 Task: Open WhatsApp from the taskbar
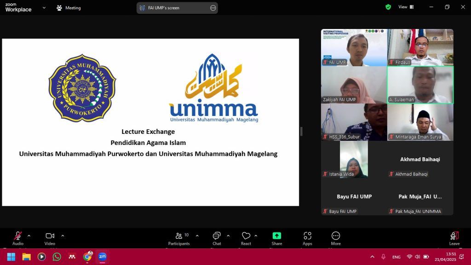pyautogui.click(x=57, y=257)
